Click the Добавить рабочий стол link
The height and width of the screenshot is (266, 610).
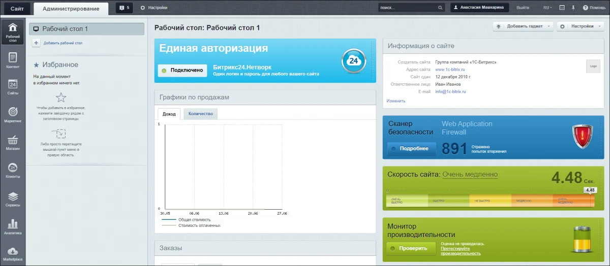click(63, 43)
